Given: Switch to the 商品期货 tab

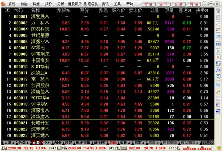Looking at the screenshot, I should (190, 142).
